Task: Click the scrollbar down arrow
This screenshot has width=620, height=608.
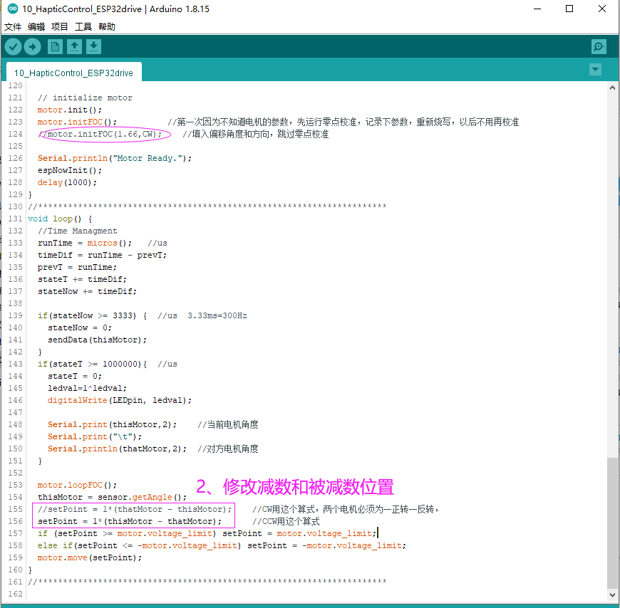Action: point(611,594)
